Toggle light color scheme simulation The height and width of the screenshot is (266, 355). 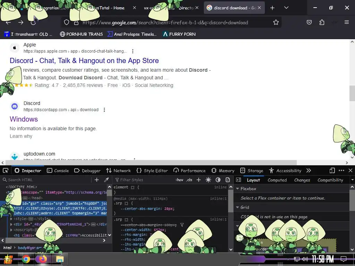coord(208,180)
